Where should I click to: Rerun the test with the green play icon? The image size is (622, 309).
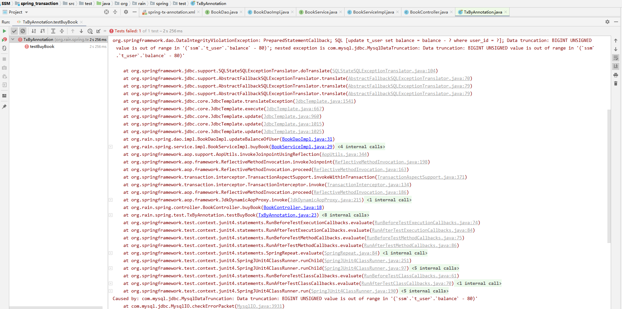pos(4,31)
